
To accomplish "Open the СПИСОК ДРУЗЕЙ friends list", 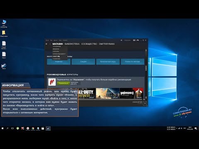I will 137,103.
